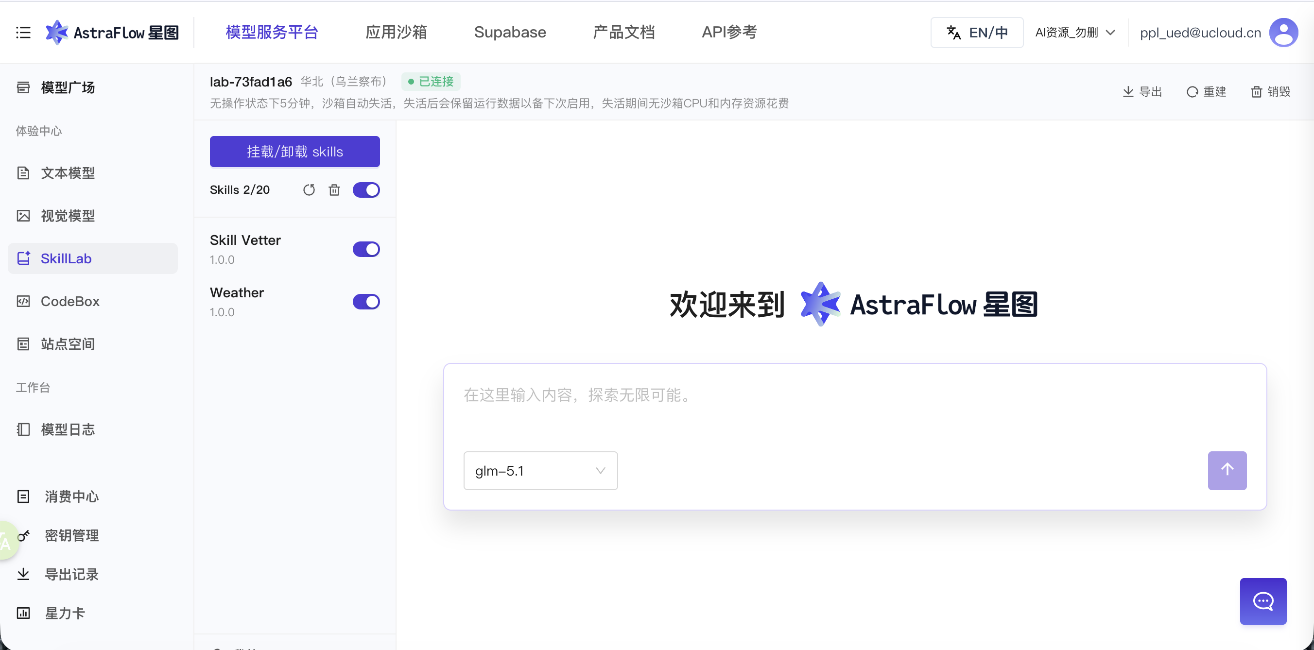The width and height of the screenshot is (1314, 650).
Task: Click the 模型日志 sidebar icon
Action: (x=23, y=429)
